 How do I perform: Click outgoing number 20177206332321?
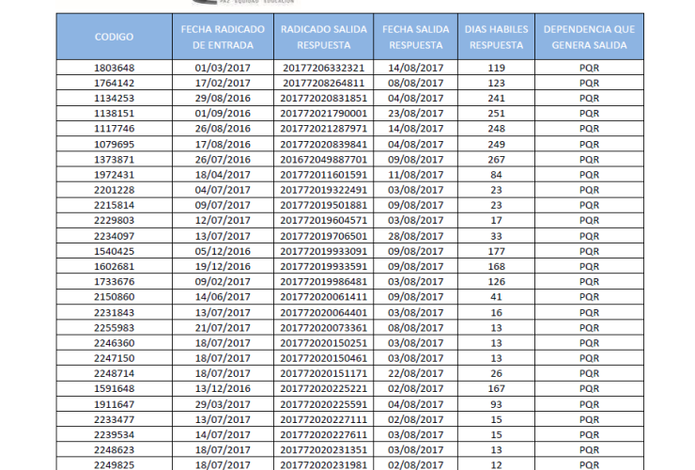pyautogui.click(x=324, y=68)
